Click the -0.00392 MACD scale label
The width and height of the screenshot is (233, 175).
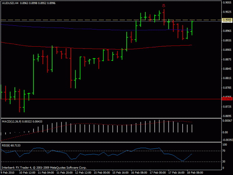point(227,140)
